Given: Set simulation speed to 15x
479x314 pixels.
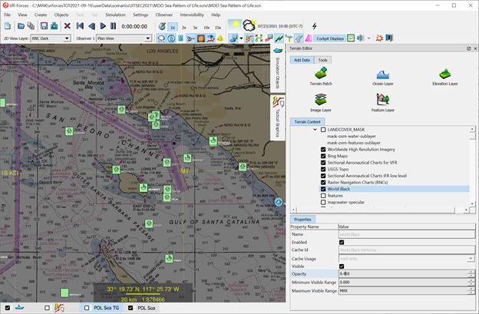Looking at the screenshot, I should tap(218, 28).
